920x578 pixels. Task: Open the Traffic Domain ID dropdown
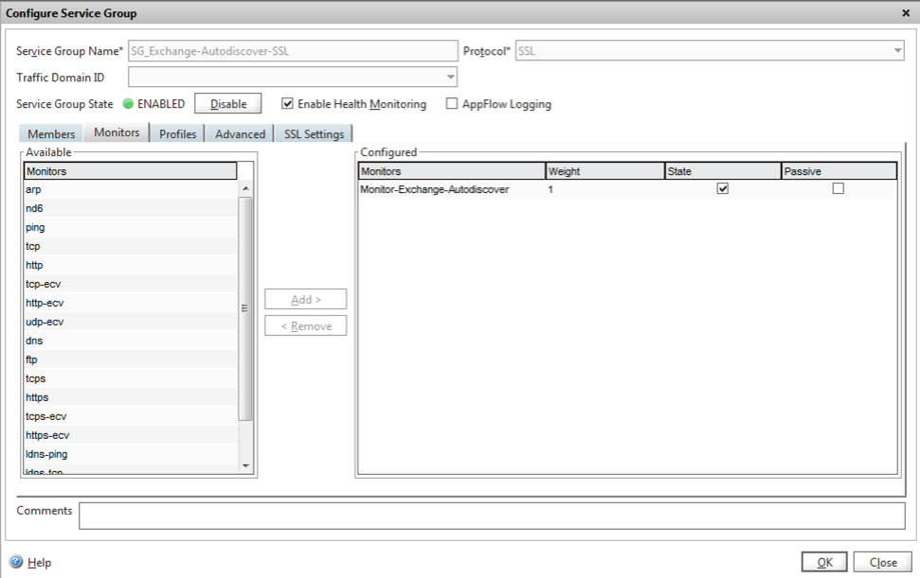click(x=450, y=78)
